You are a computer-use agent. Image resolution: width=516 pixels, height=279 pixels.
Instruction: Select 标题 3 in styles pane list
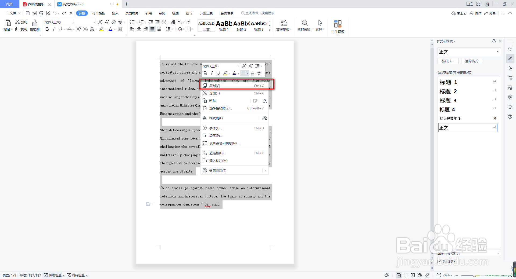468,100
